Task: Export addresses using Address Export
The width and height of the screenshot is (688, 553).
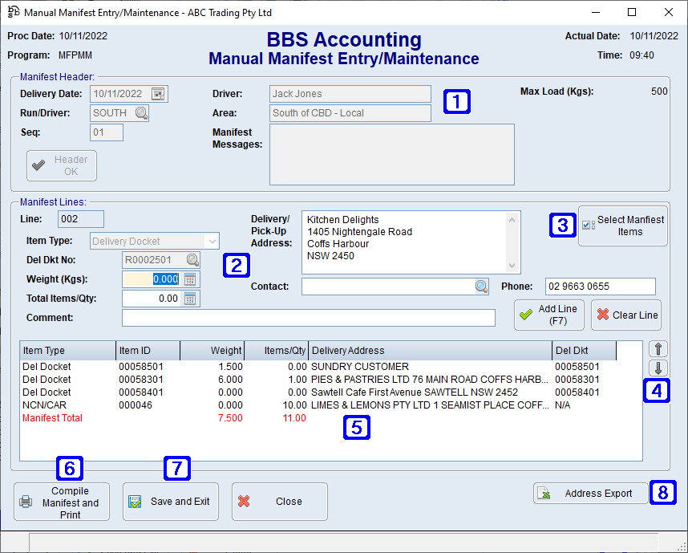Action: (589, 493)
